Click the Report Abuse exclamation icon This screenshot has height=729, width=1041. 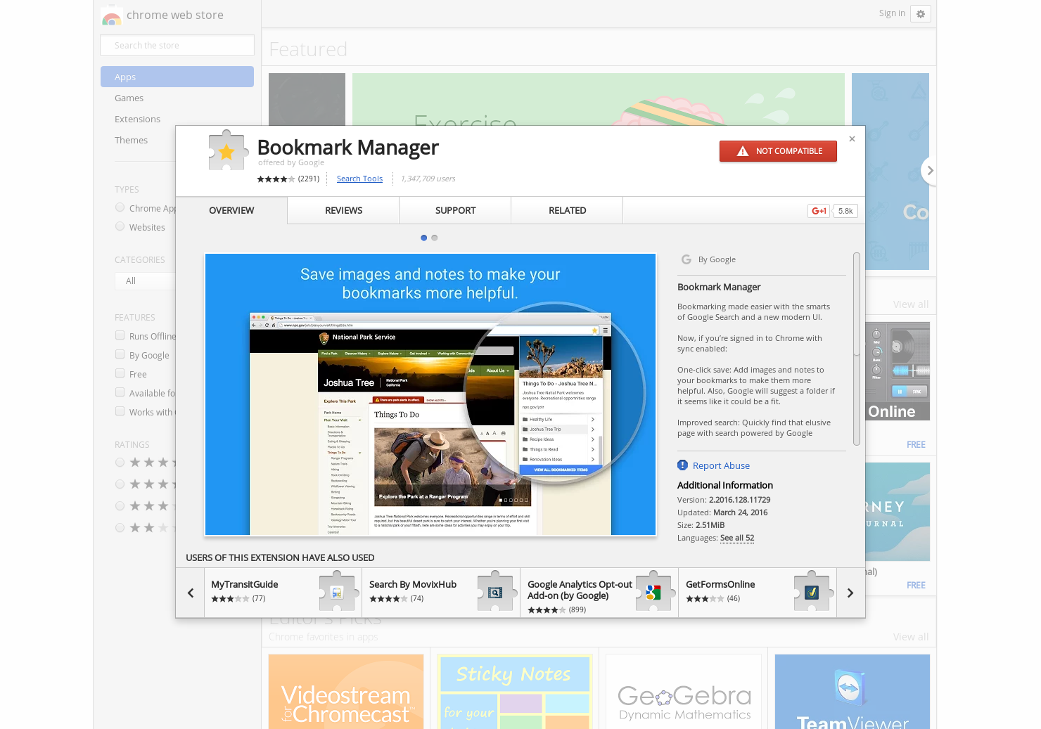click(682, 465)
